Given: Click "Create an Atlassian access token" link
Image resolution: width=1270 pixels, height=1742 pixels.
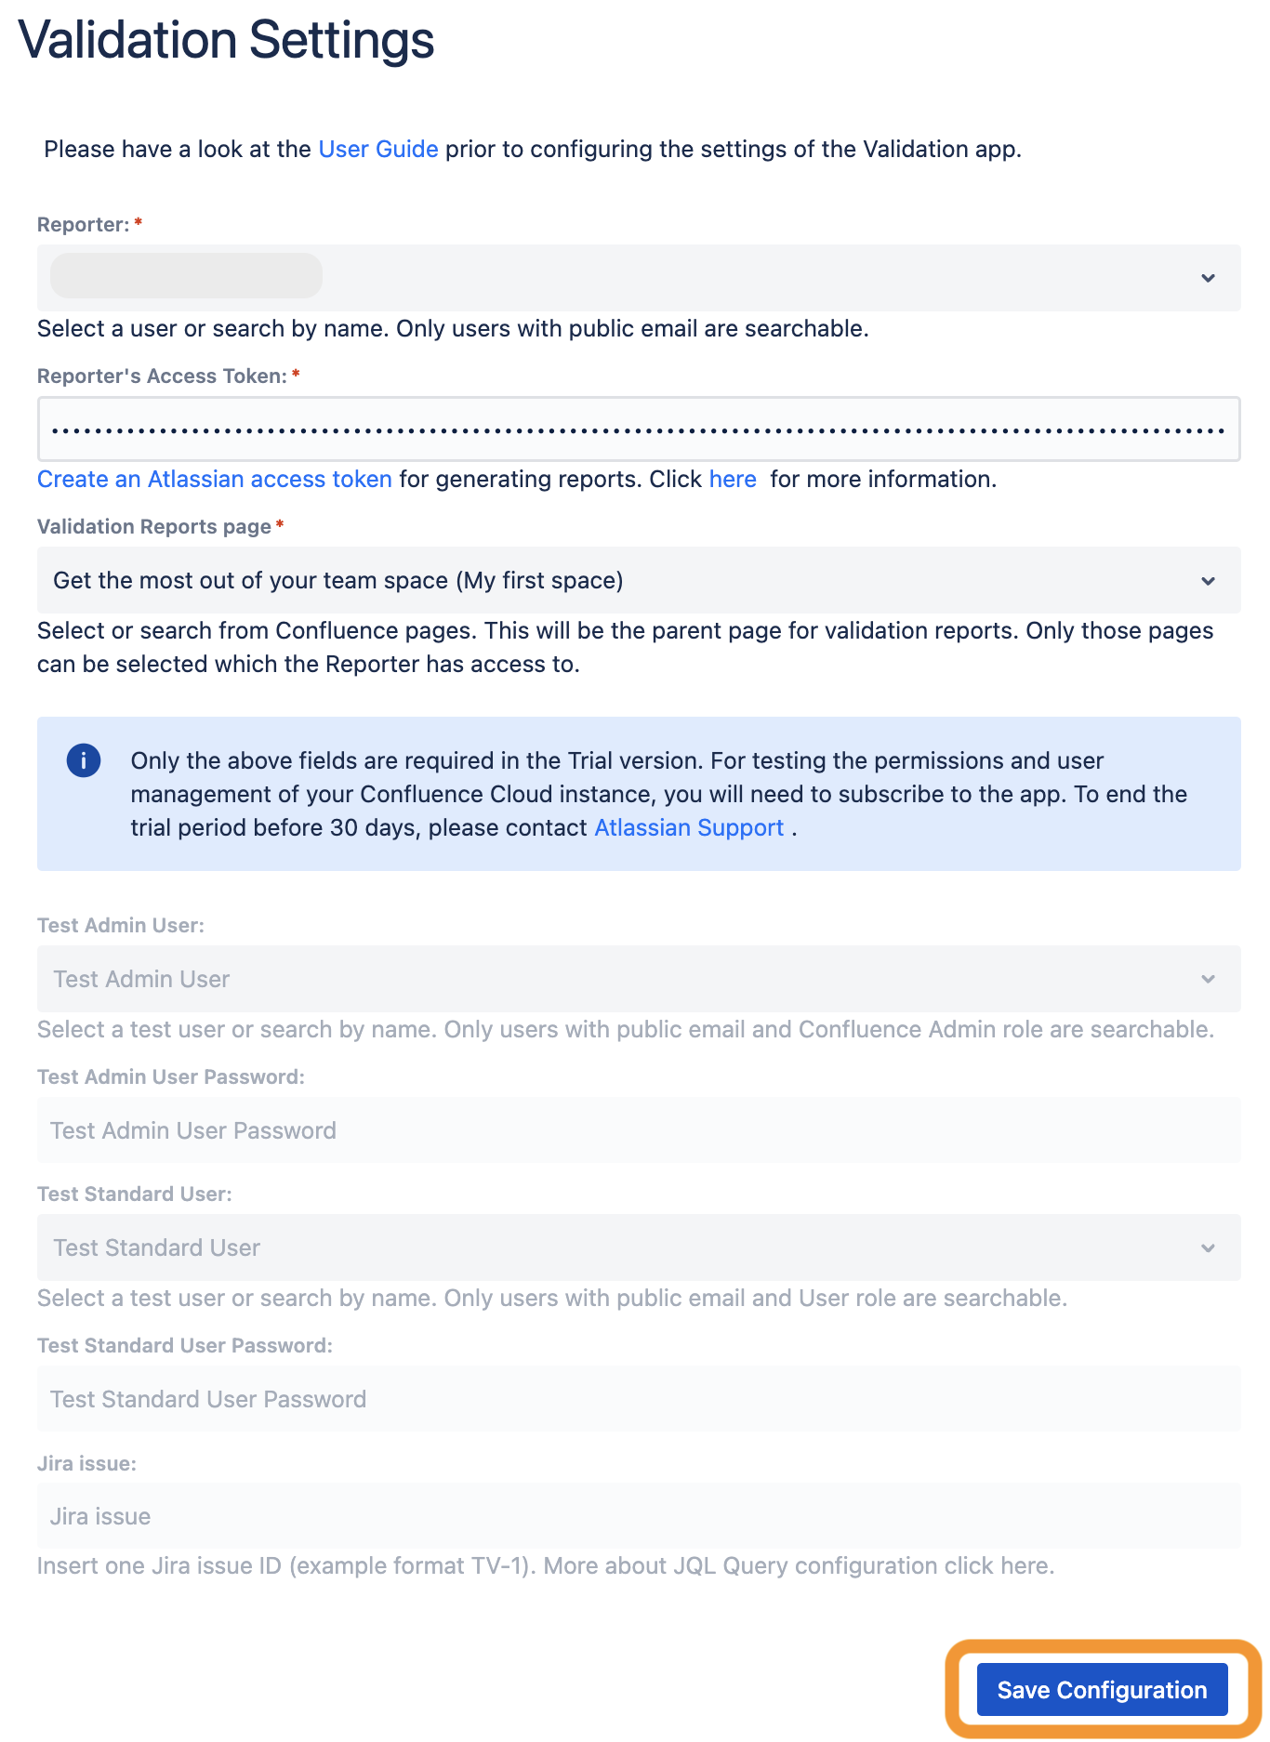Looking at the screenshot, I should (x=214, y=479).
